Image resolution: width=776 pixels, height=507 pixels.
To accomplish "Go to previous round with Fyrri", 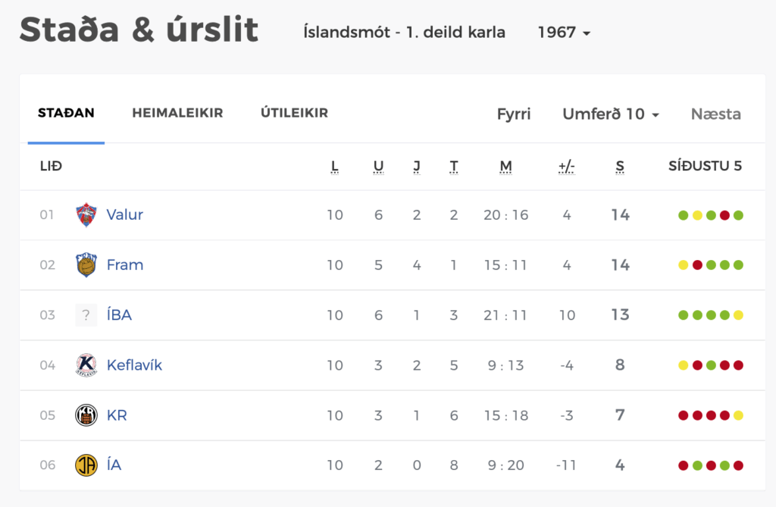I will tap(514, 114).
